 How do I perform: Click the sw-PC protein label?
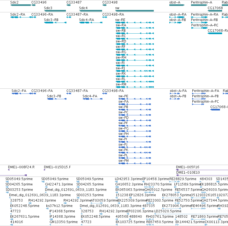coord(123,112)
